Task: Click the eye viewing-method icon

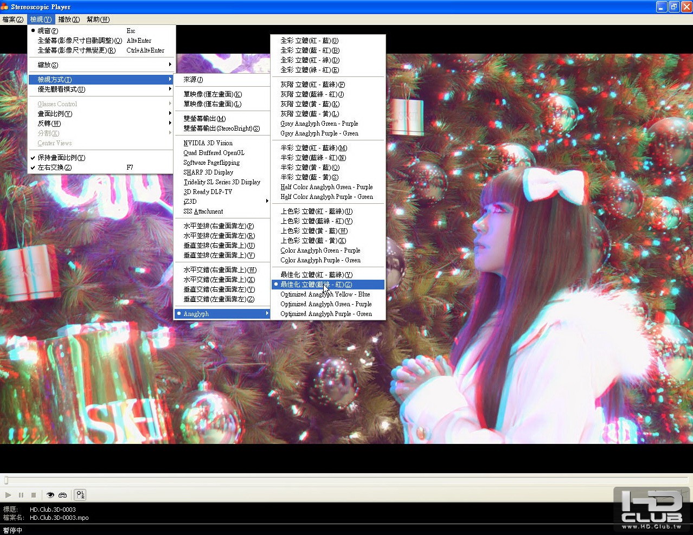Action: coord(50,495)
